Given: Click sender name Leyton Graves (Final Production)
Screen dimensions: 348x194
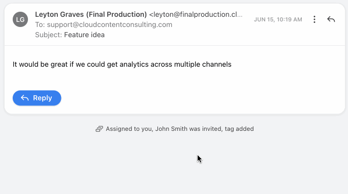Looking at the screenshot, I should 91,14.
